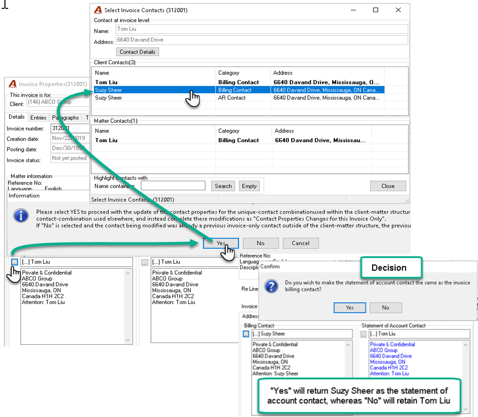Click Yes in the Confirm dialog

[350, 307]
